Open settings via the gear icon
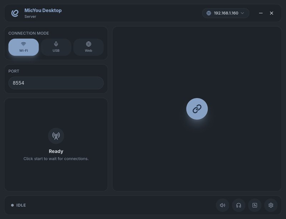This screenshot has height=219, width=286. click(271, 205)
